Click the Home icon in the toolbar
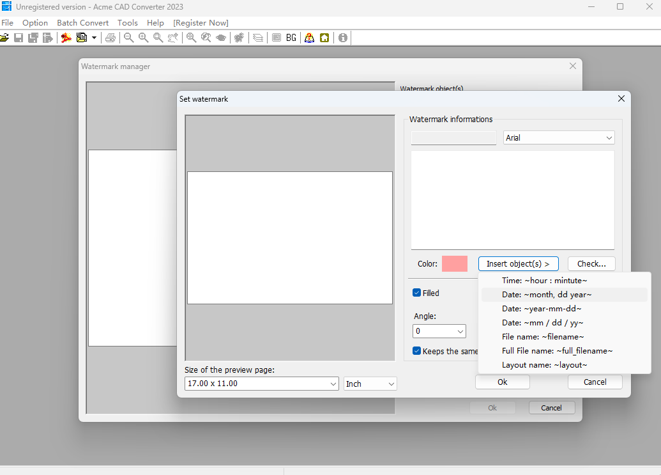 pos(324,37)
